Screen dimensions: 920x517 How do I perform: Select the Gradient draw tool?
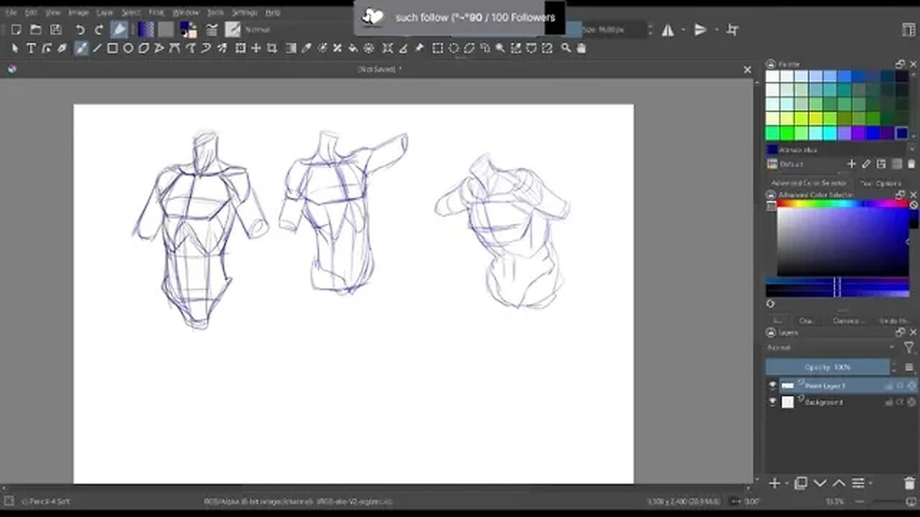(x=291, y=48)
